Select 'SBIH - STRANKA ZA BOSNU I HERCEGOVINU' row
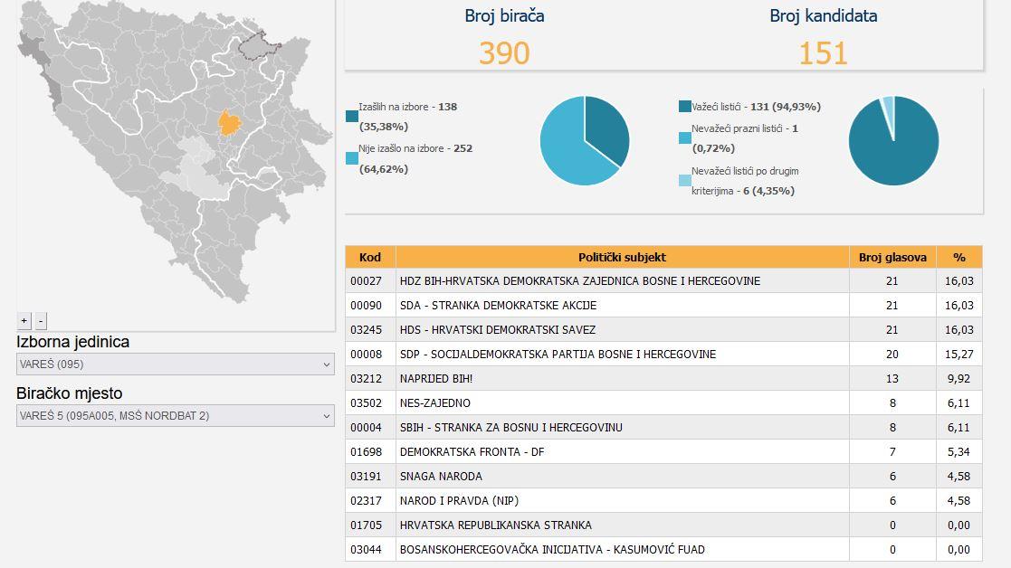 click(663, 428)
